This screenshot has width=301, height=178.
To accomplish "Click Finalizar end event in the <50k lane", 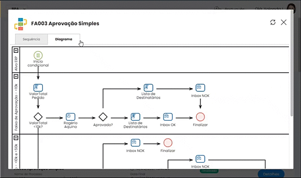I will pos(168,143).
